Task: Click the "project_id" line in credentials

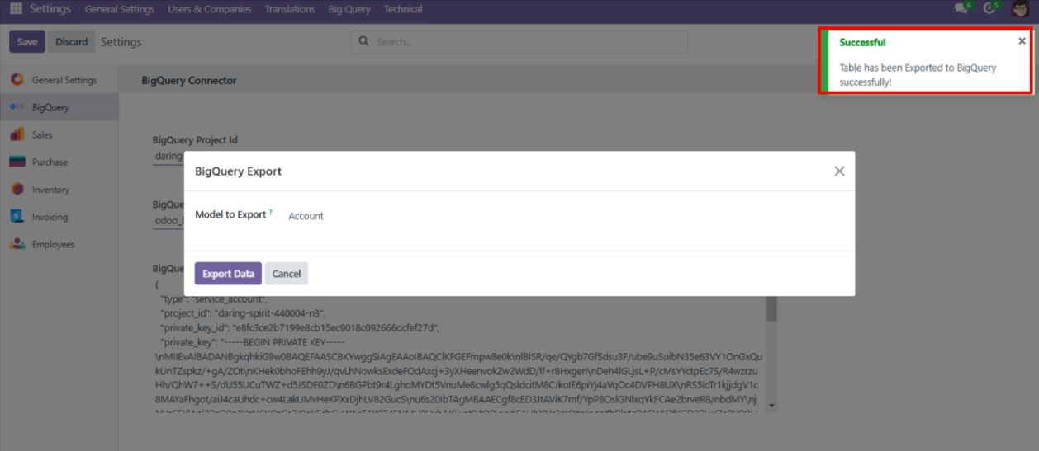Action: [244, 313]
